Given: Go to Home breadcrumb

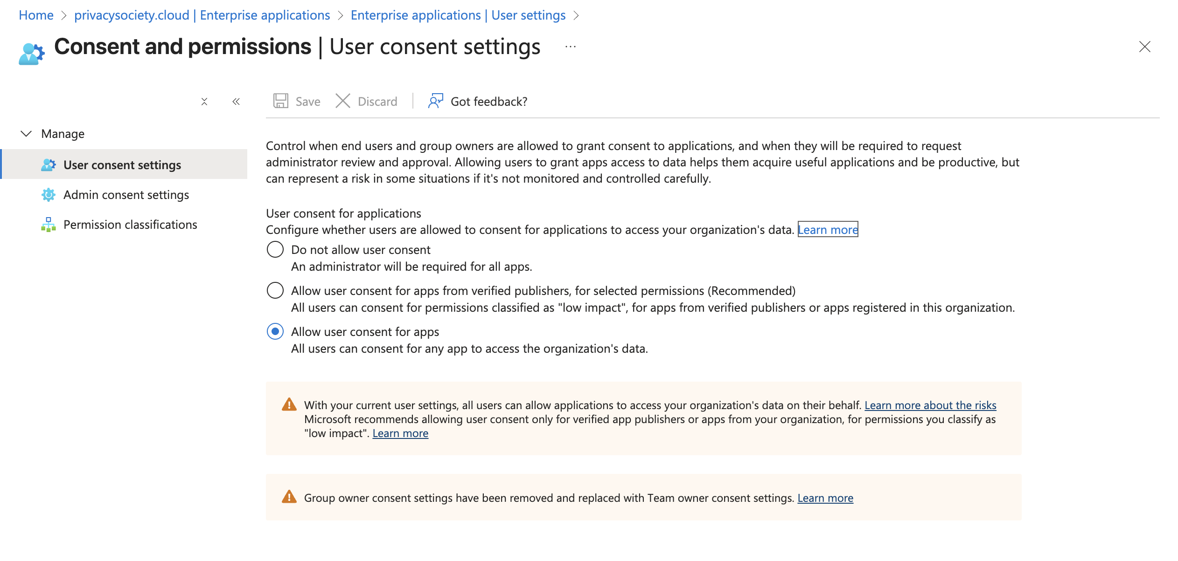Looking at the screenshot, I should pyautogui.click(x=36, y=15).
